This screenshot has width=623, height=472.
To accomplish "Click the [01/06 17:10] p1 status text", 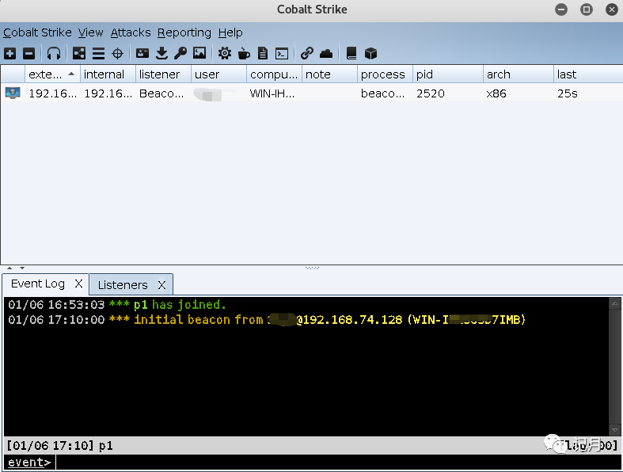I will pyautogui.click(x=60, y=445).
